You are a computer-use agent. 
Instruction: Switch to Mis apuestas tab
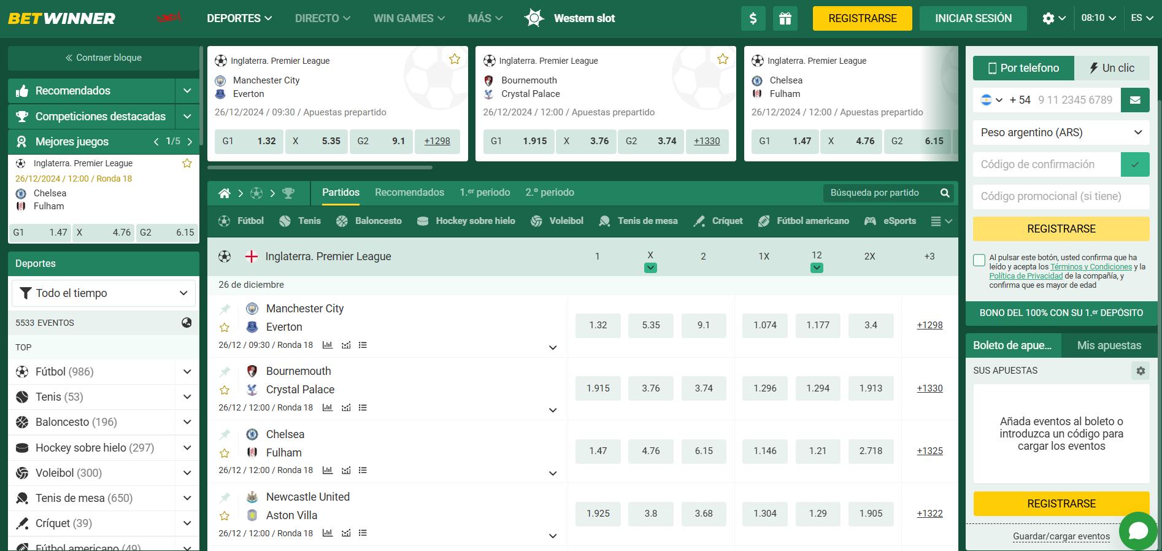click(1109, 345)
